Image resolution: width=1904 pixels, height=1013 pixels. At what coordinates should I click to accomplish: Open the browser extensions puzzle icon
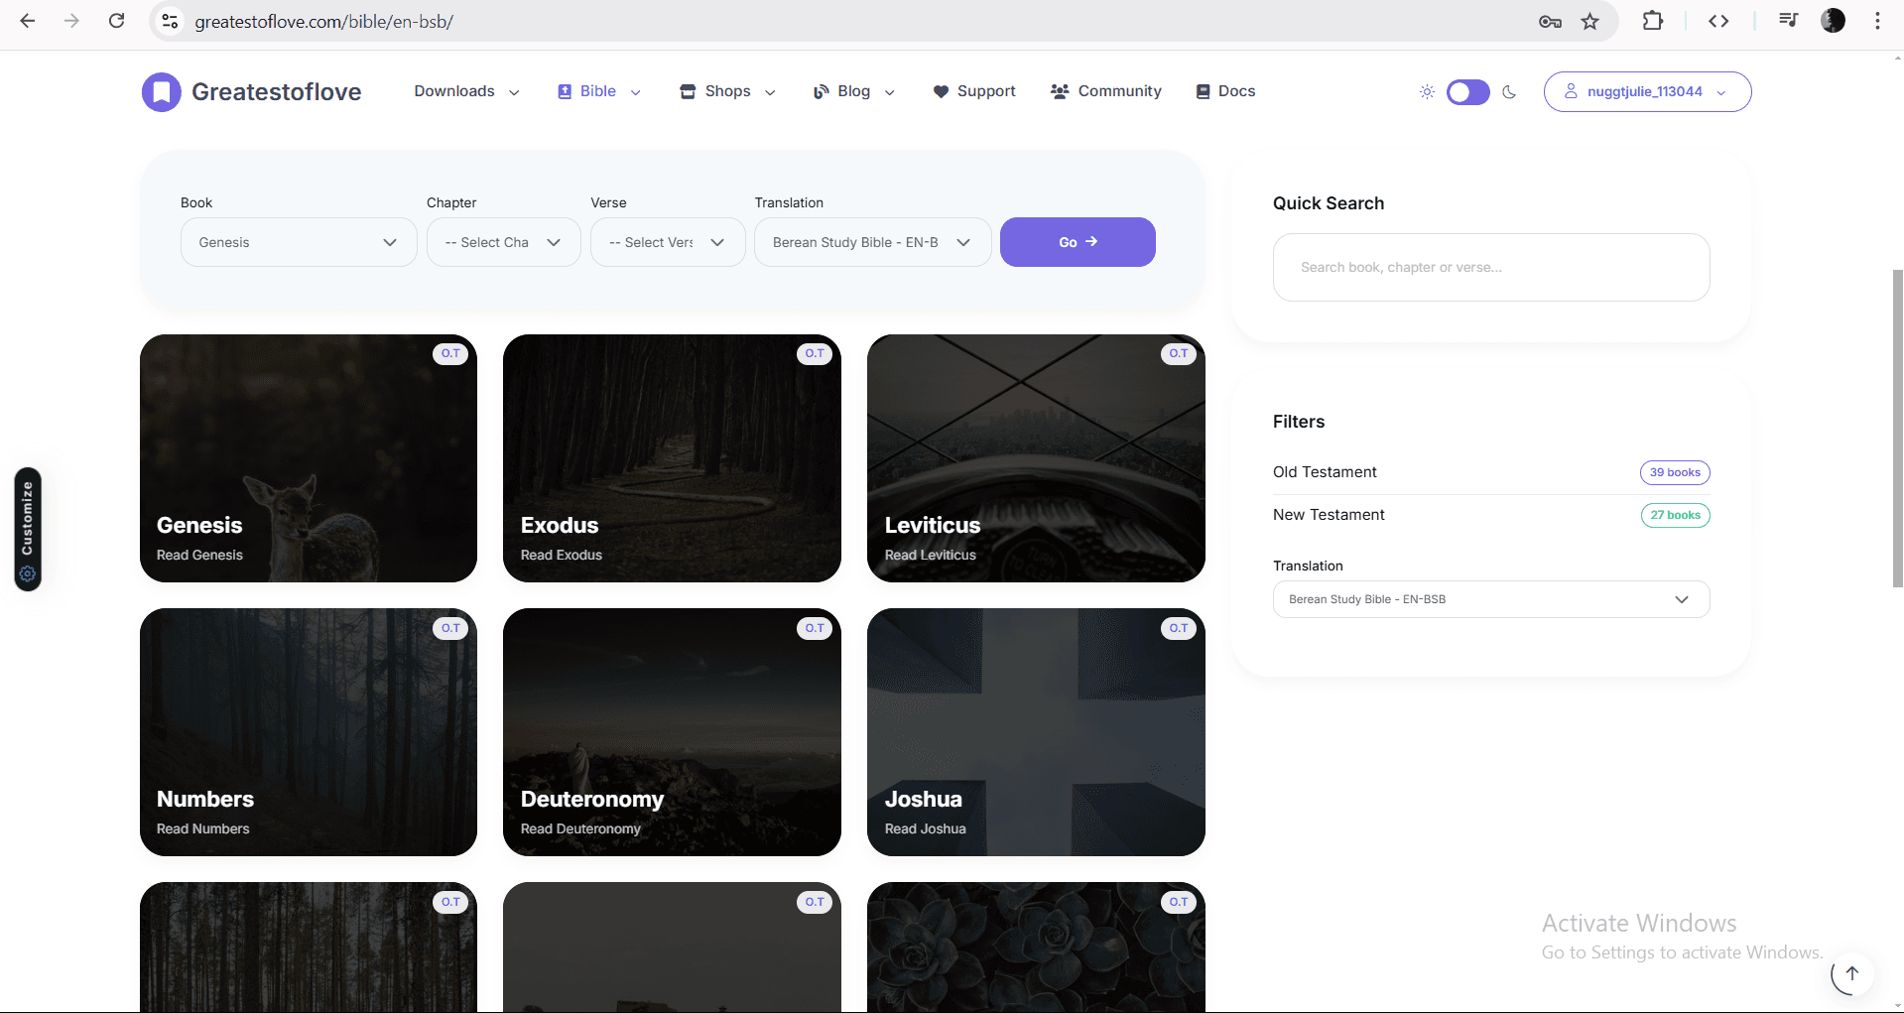click(x=1653, y=21)
